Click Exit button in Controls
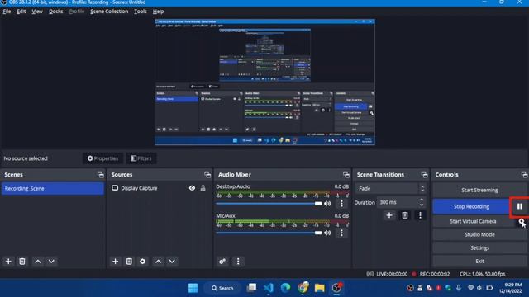Image resolution: width=529 pixels, height=297 pixels. tap(479, 261)
